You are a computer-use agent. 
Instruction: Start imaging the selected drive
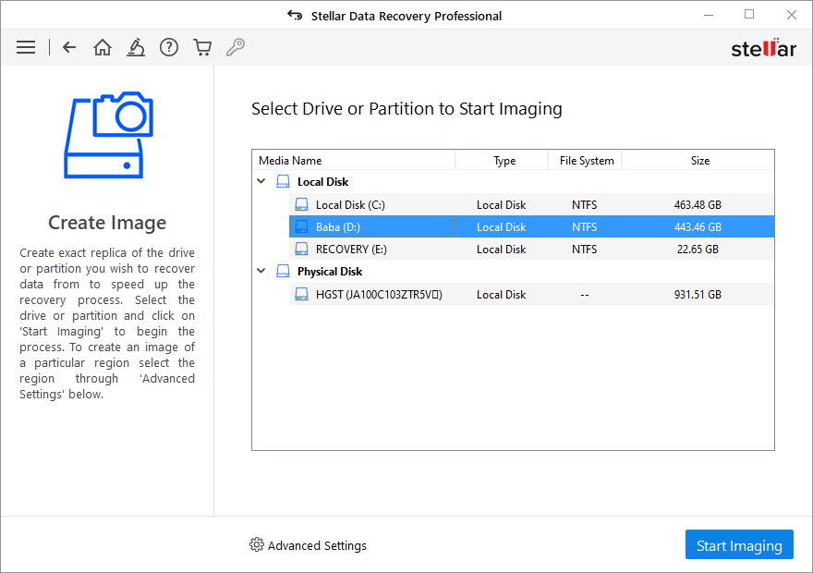tap(739, 544)
